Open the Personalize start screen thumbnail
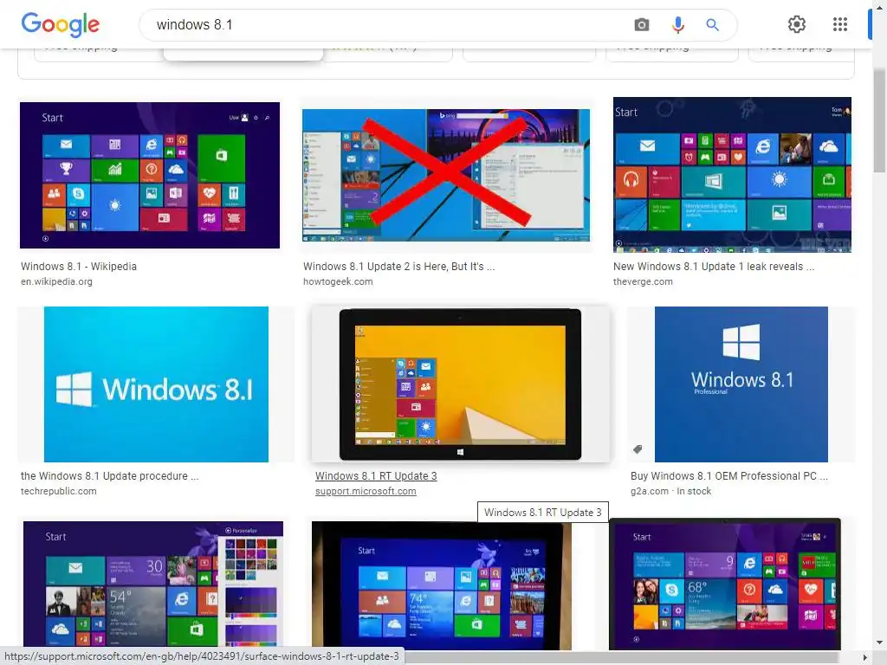Image resolution: width=887 pixels, height=665 pixels. pyautogui.click(x=153, y=584)
